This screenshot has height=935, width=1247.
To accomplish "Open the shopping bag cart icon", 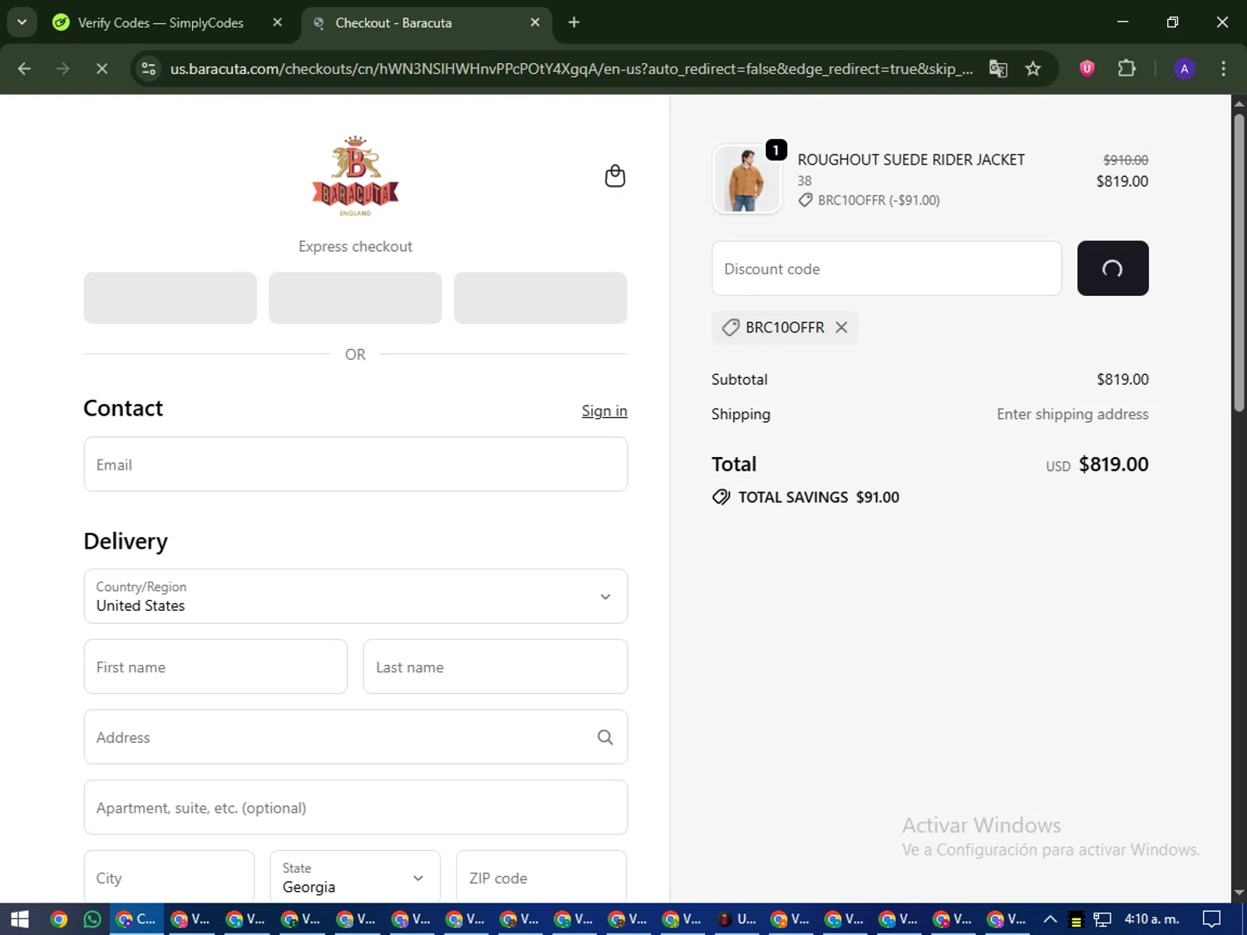I will (614, 176).
